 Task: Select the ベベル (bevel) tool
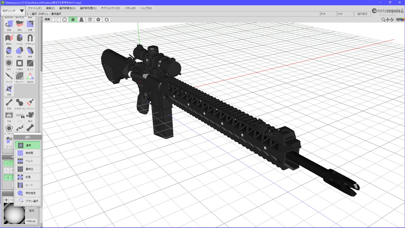coord(20,39)
